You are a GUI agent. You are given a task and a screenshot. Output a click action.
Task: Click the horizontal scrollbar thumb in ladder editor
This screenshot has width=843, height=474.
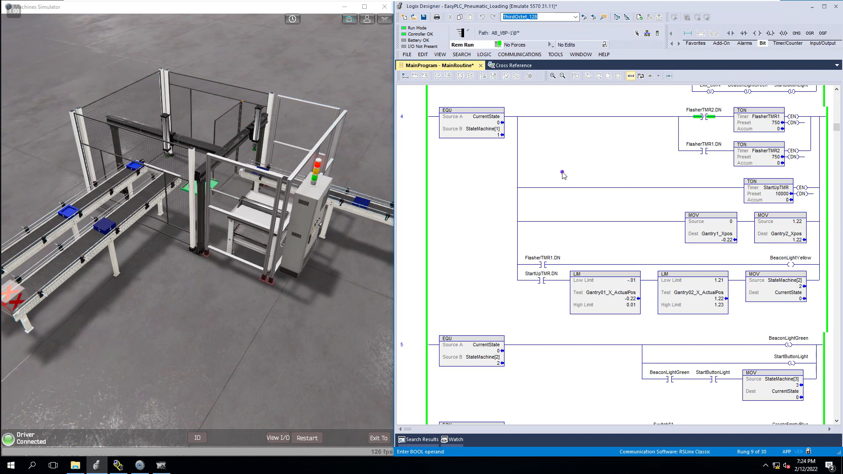click(x=407, y=429)
